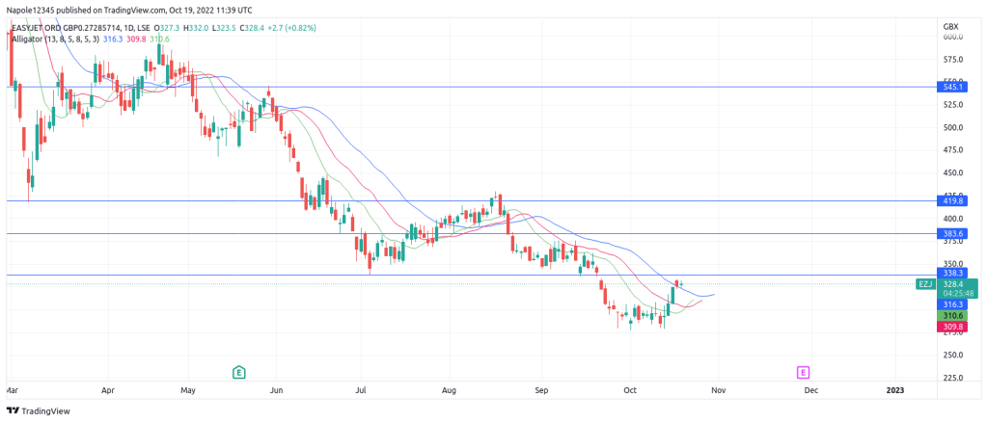Image resolution: width=988 pixels, height=422 pixels.
Task: Click the 2023 label on time axis
Action: pyautogui.click(x=894, y=390)
